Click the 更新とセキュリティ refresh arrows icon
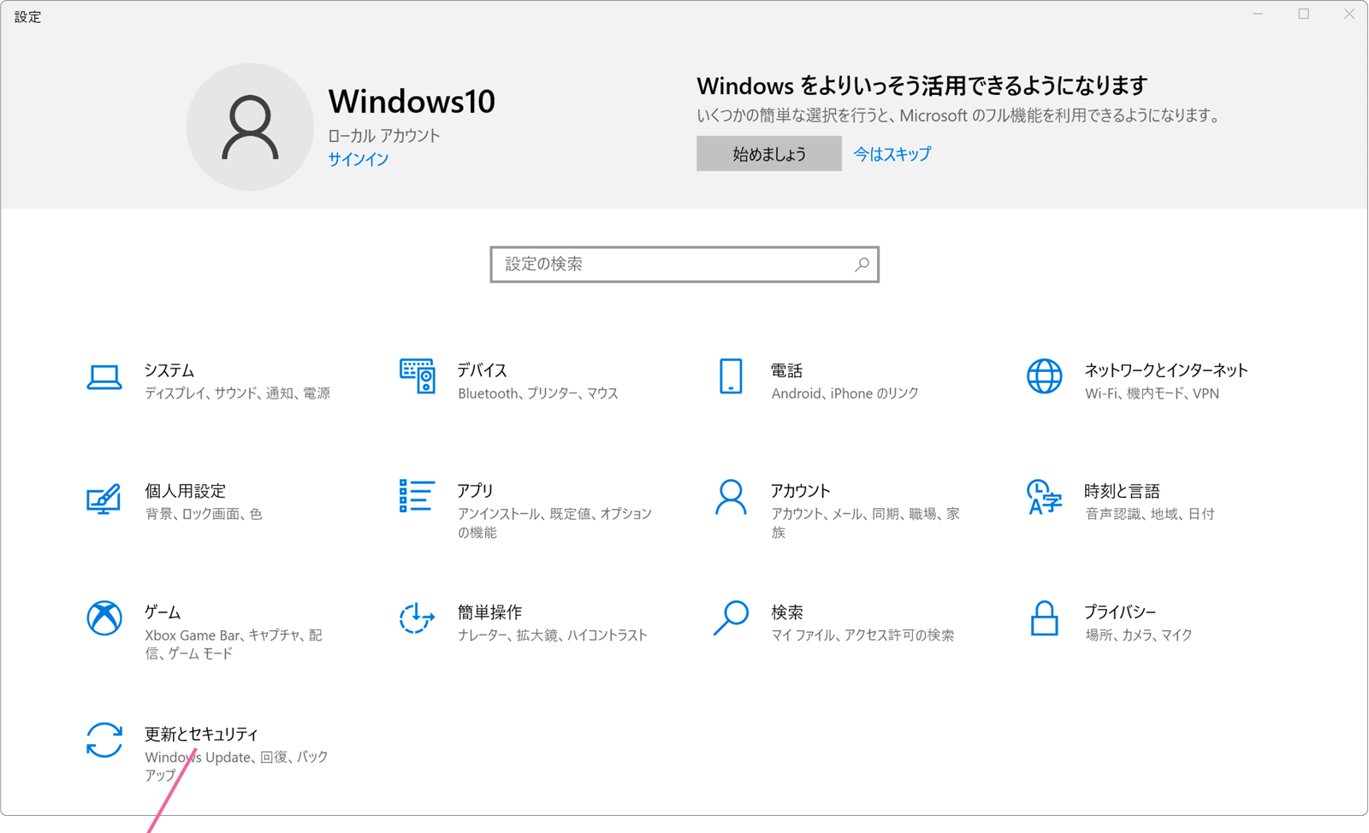 click(104, 740)
